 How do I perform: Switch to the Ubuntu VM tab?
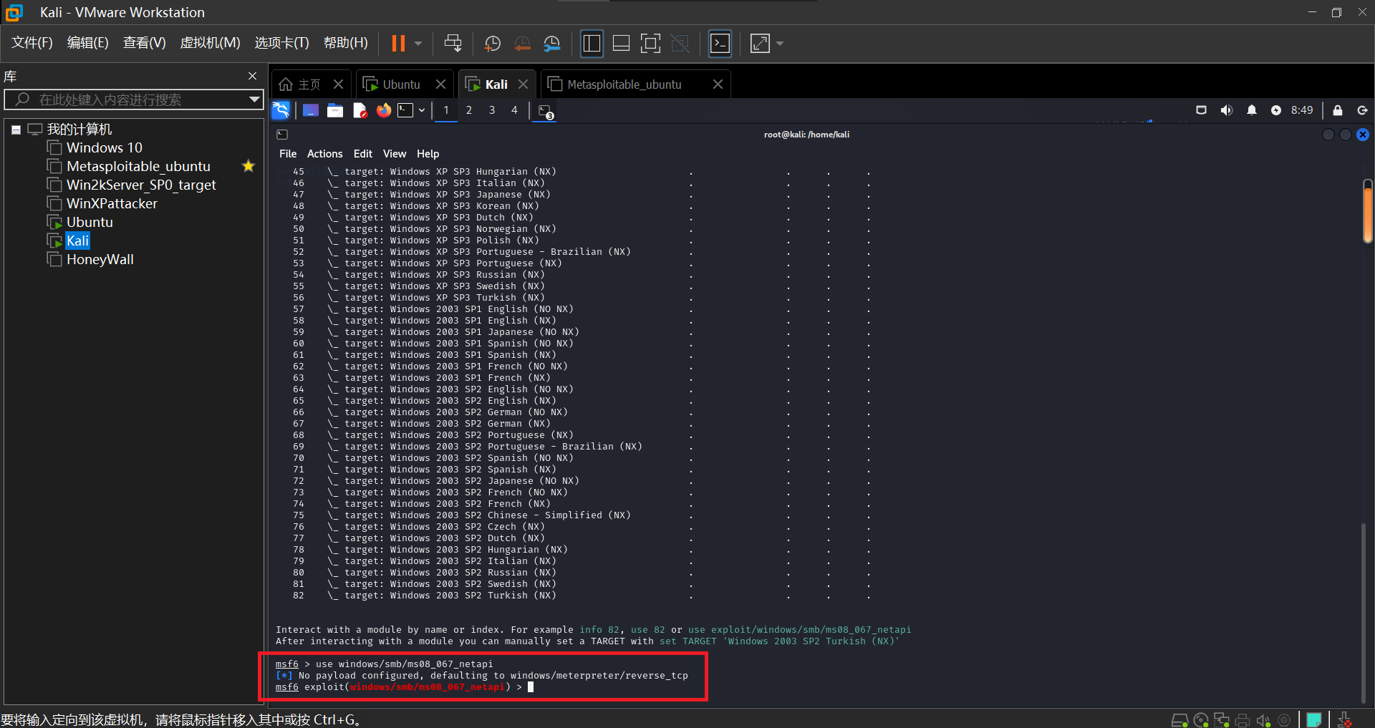pyautogui.click(x=392, y=84)
